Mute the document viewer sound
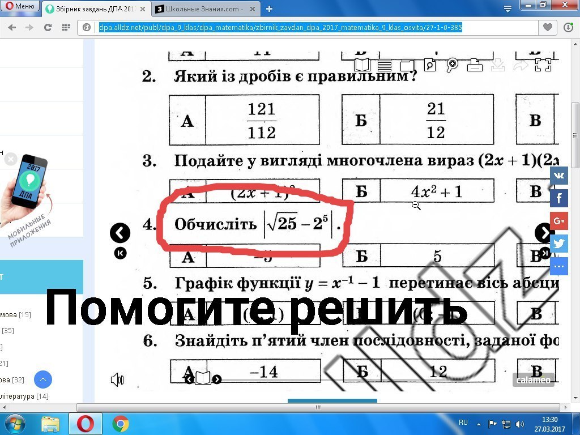The image size is (580, 435). pyautogui.click(x=117, y=379)
